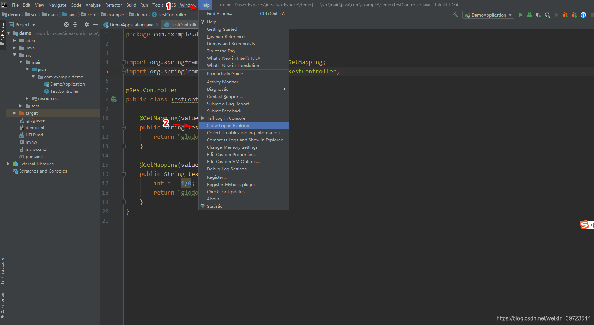Image resolution: width=594 pixels, height=325 pixels.
Task: Click the orange JRebel debug icon
Action: 574,15
